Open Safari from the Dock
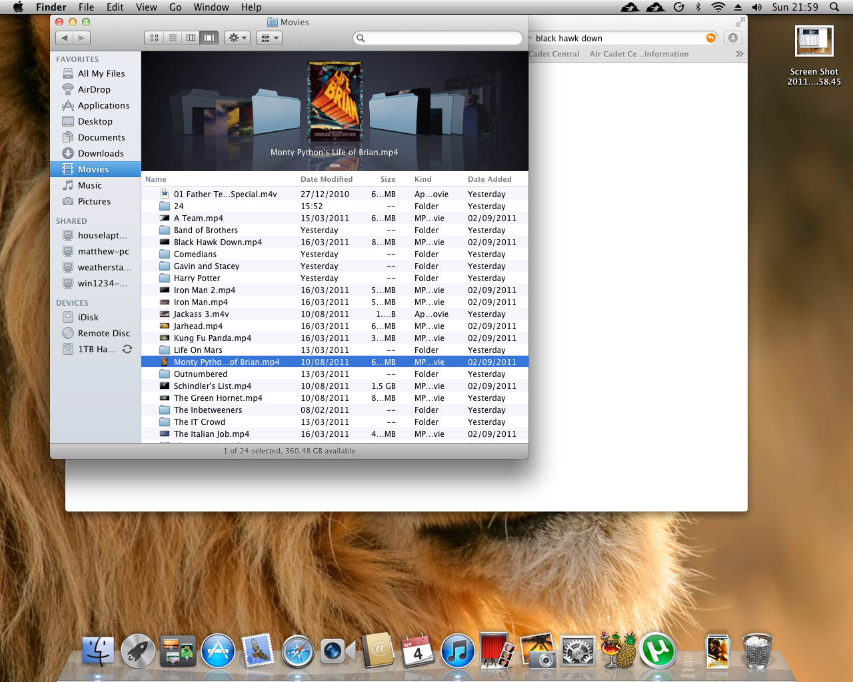 [x=298, y=651]
